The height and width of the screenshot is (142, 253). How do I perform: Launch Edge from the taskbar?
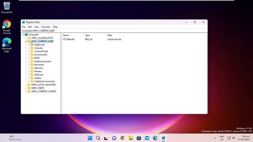tap(155, 138)
